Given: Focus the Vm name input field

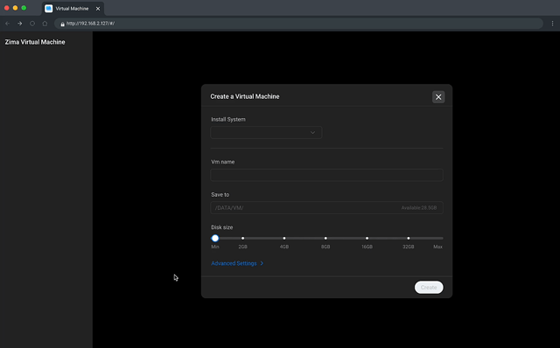Looking at the screenshot, I should pos(326,175).
